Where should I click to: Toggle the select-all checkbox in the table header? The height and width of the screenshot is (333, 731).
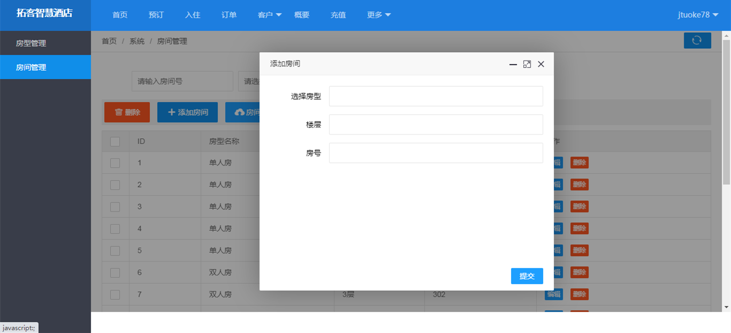115,141
